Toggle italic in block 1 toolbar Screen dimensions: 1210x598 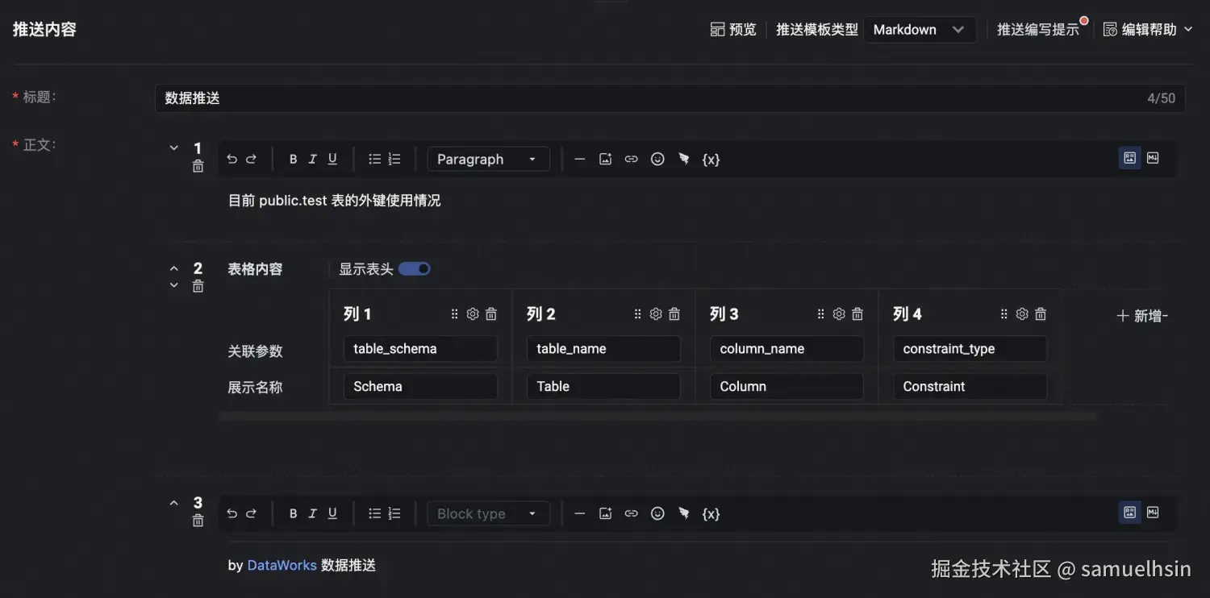tap(312, 159)
